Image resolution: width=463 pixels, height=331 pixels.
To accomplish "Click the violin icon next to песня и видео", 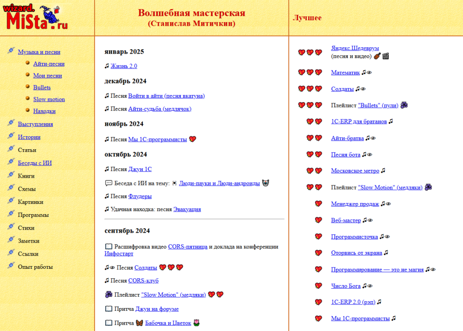I will tap(377, 56).
